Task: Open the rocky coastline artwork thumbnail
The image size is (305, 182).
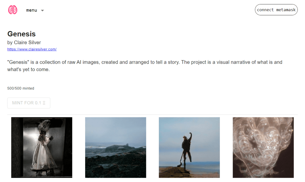Action: pyautogui.click(x=116, y=147)
